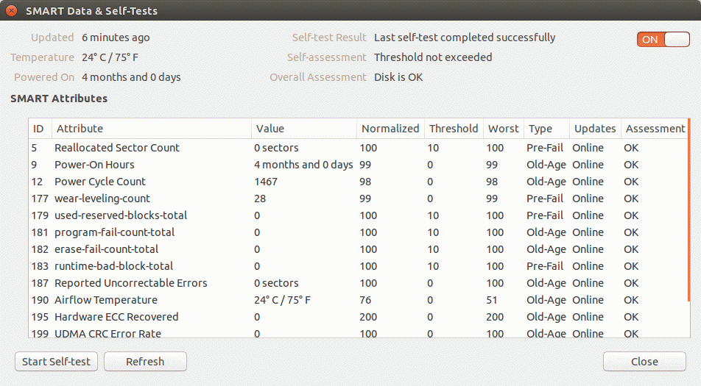Close the SMART Data window via titlebar icon
The width and height of the screenshot is (701, 386).
coord(12,11)
